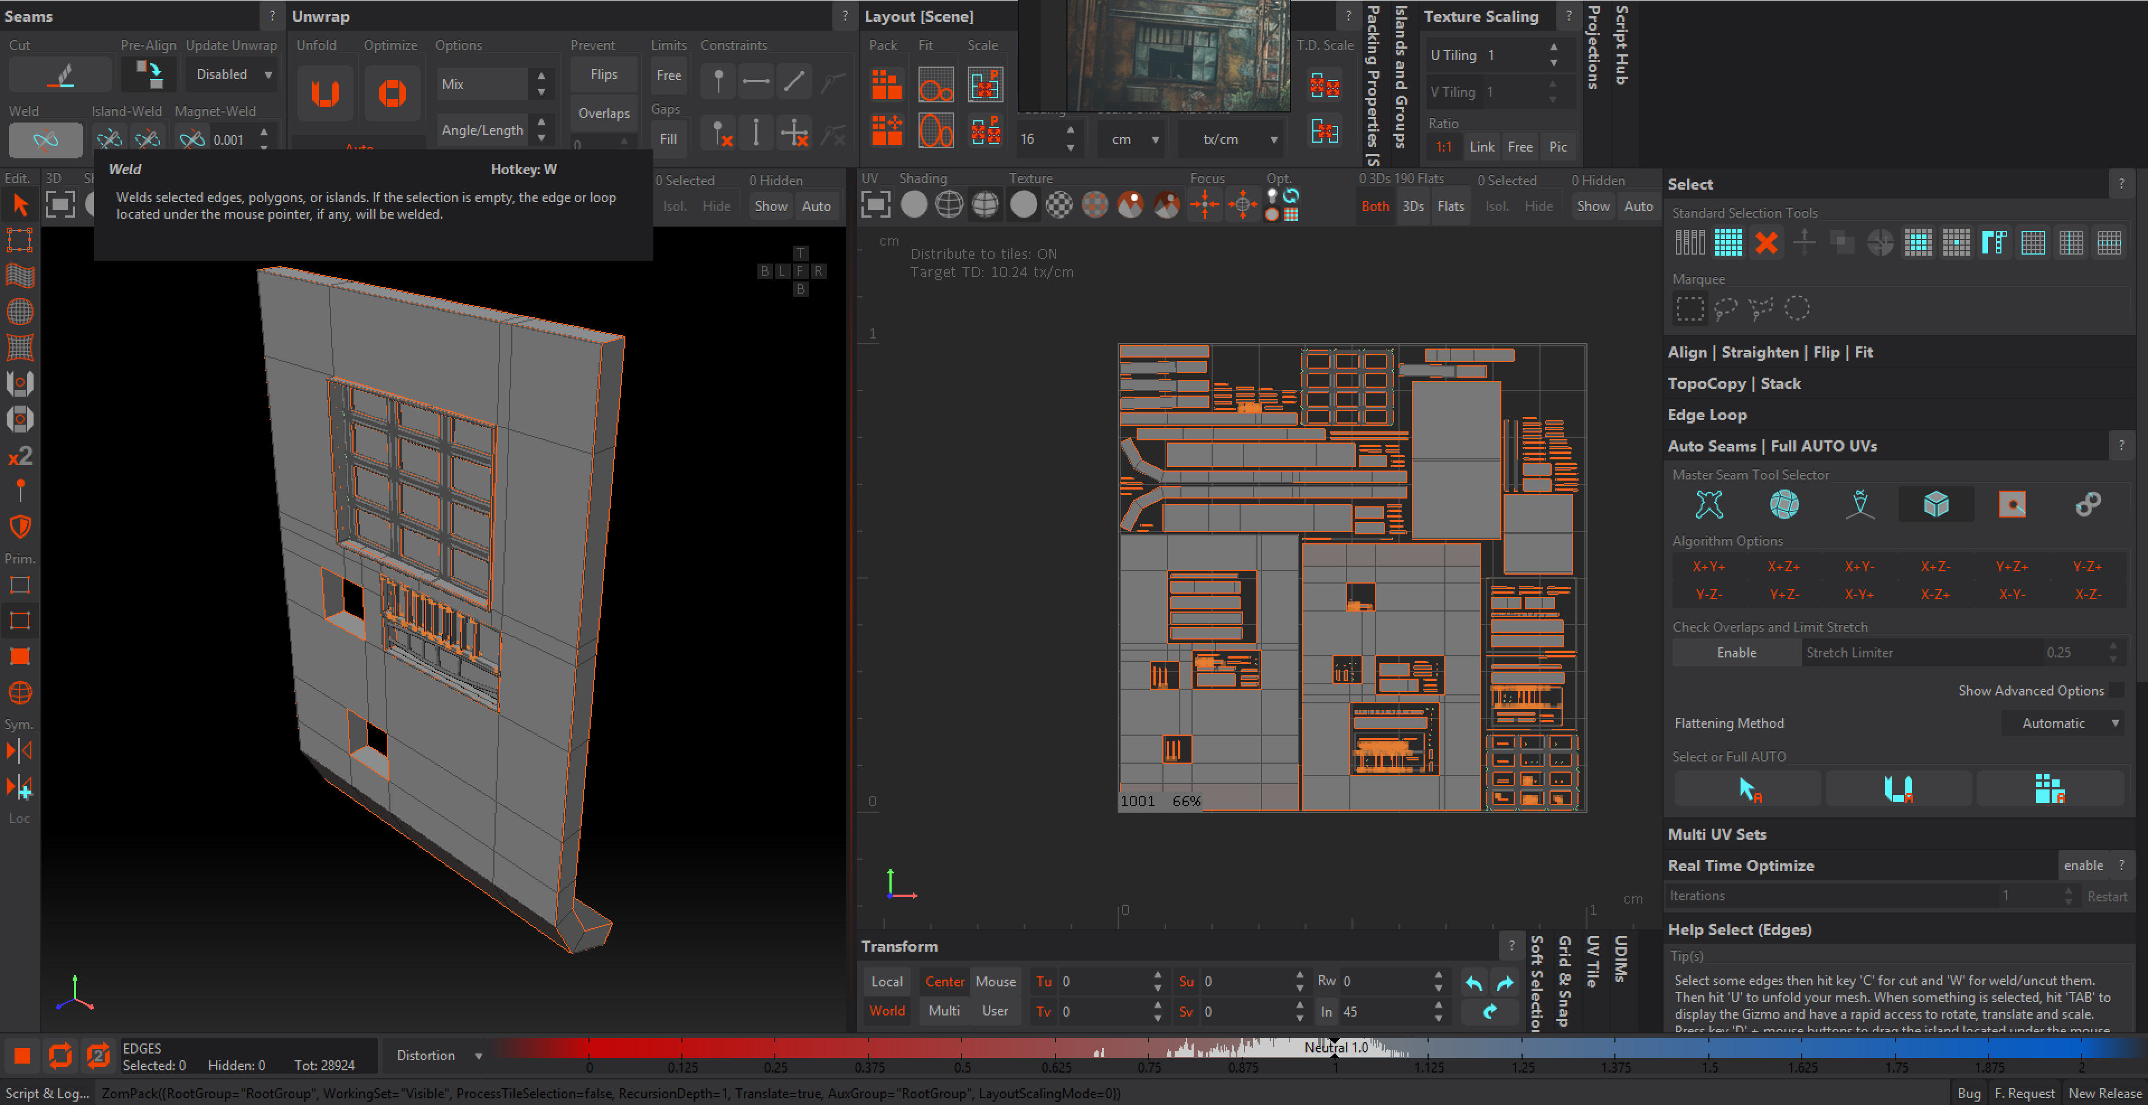Open the Script Hub vertical tab
Image resolution: width=2148 pixels, height=1105 pixels.
[x=1621, y=46]
